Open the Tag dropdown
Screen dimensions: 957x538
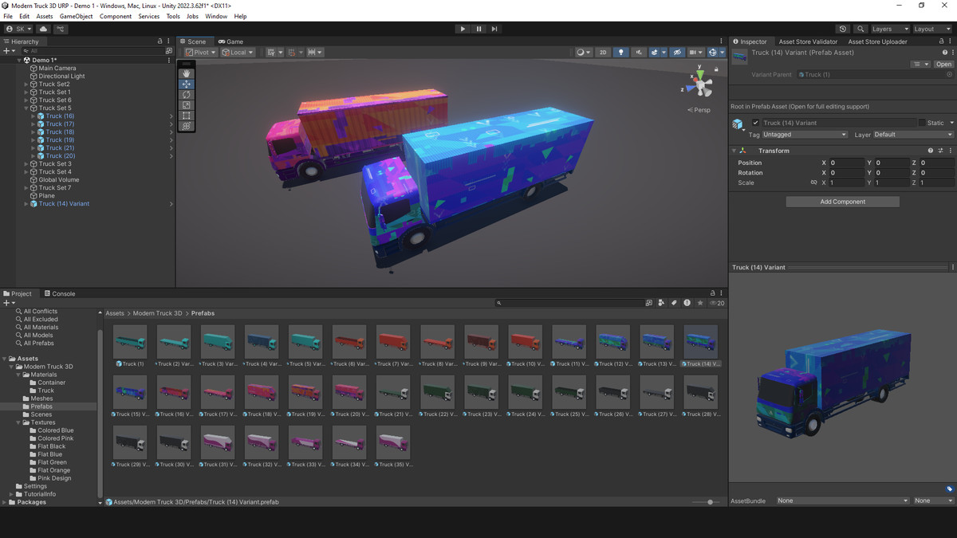[804, 135]
